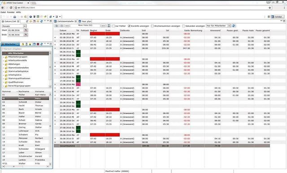The height and width of the screenshot is (173, 287).
Task: Sort table by Nachname column header
Action: pos(24,91)
